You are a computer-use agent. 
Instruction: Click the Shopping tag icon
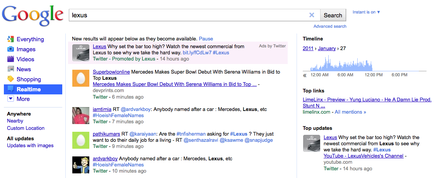point(11,79)
